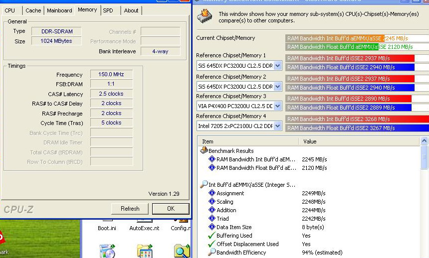The width and height of the screenshot is (429, 258).
Task: Select the AutoExec.nt file
Action: [144, 228]
